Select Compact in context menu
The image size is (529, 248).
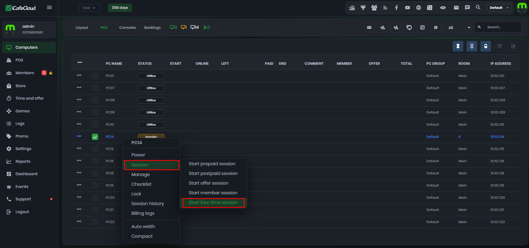point(151,236)
